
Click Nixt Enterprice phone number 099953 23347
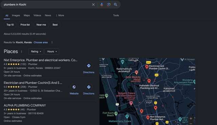53,68
